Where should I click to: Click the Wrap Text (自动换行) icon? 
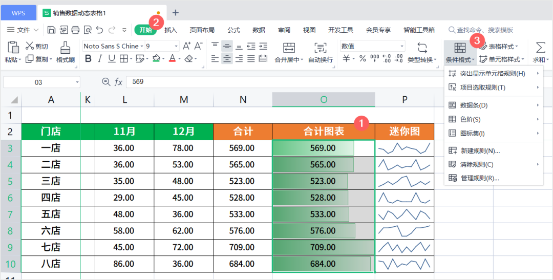(321, 49)
